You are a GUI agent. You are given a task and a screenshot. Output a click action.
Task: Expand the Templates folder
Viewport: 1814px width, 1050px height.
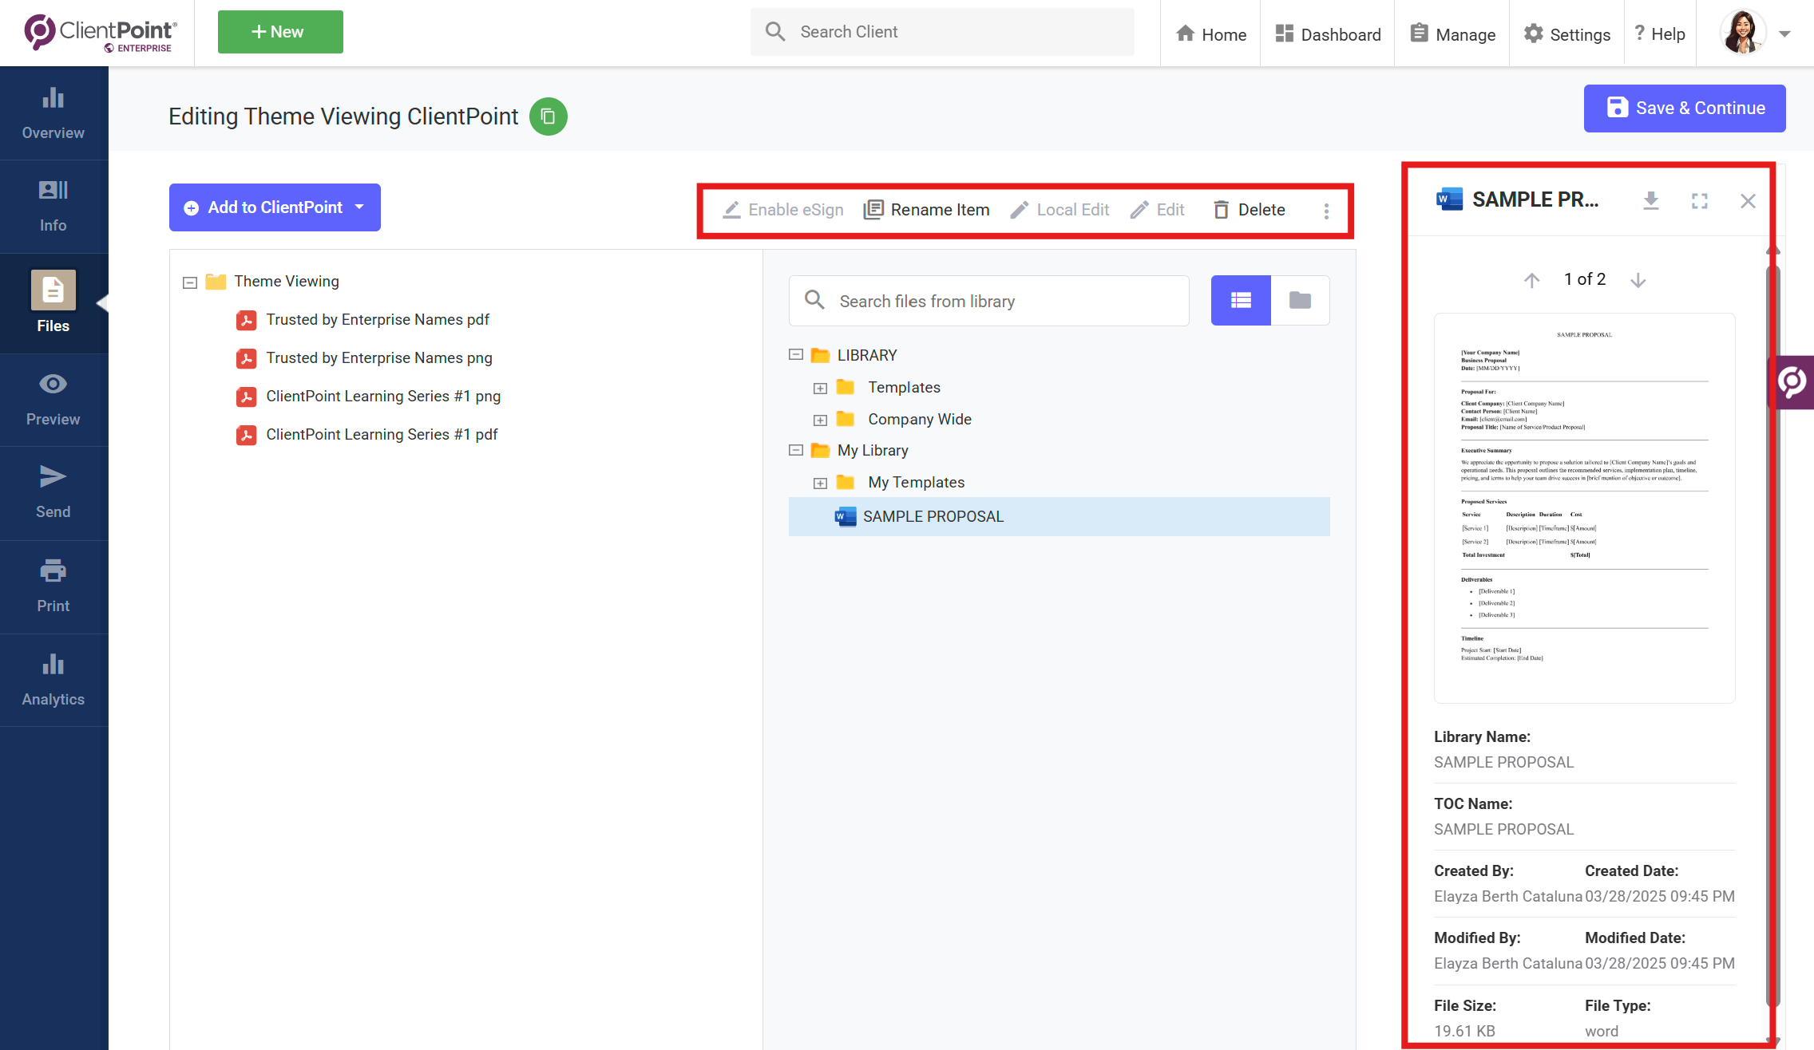pyautogui.click(x=820, y=388)
